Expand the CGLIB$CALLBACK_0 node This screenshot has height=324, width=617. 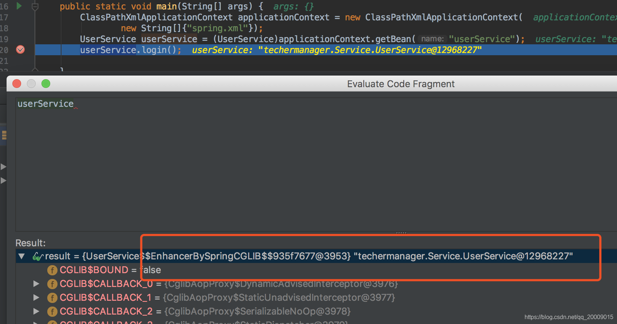point(36,284)
